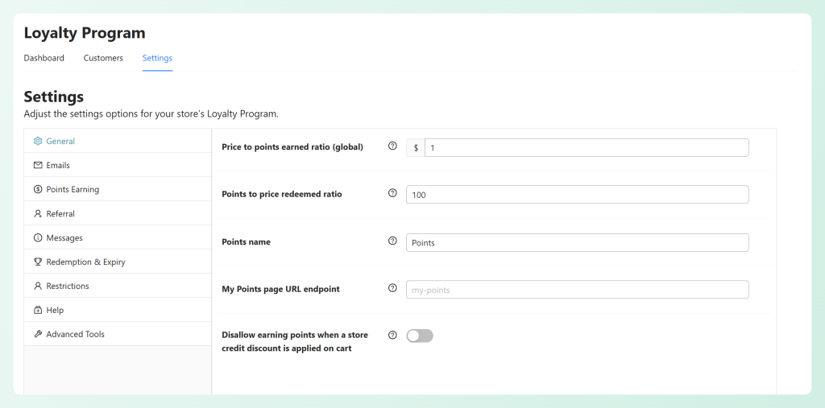
Task: Click the Points Earning dollar icon
Action: [38, 189]
